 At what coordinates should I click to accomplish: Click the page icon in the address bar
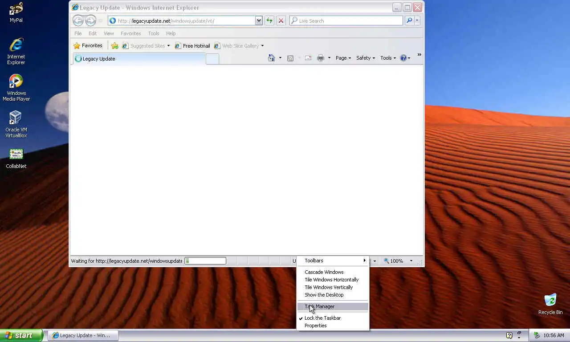[x=113, y=20]
